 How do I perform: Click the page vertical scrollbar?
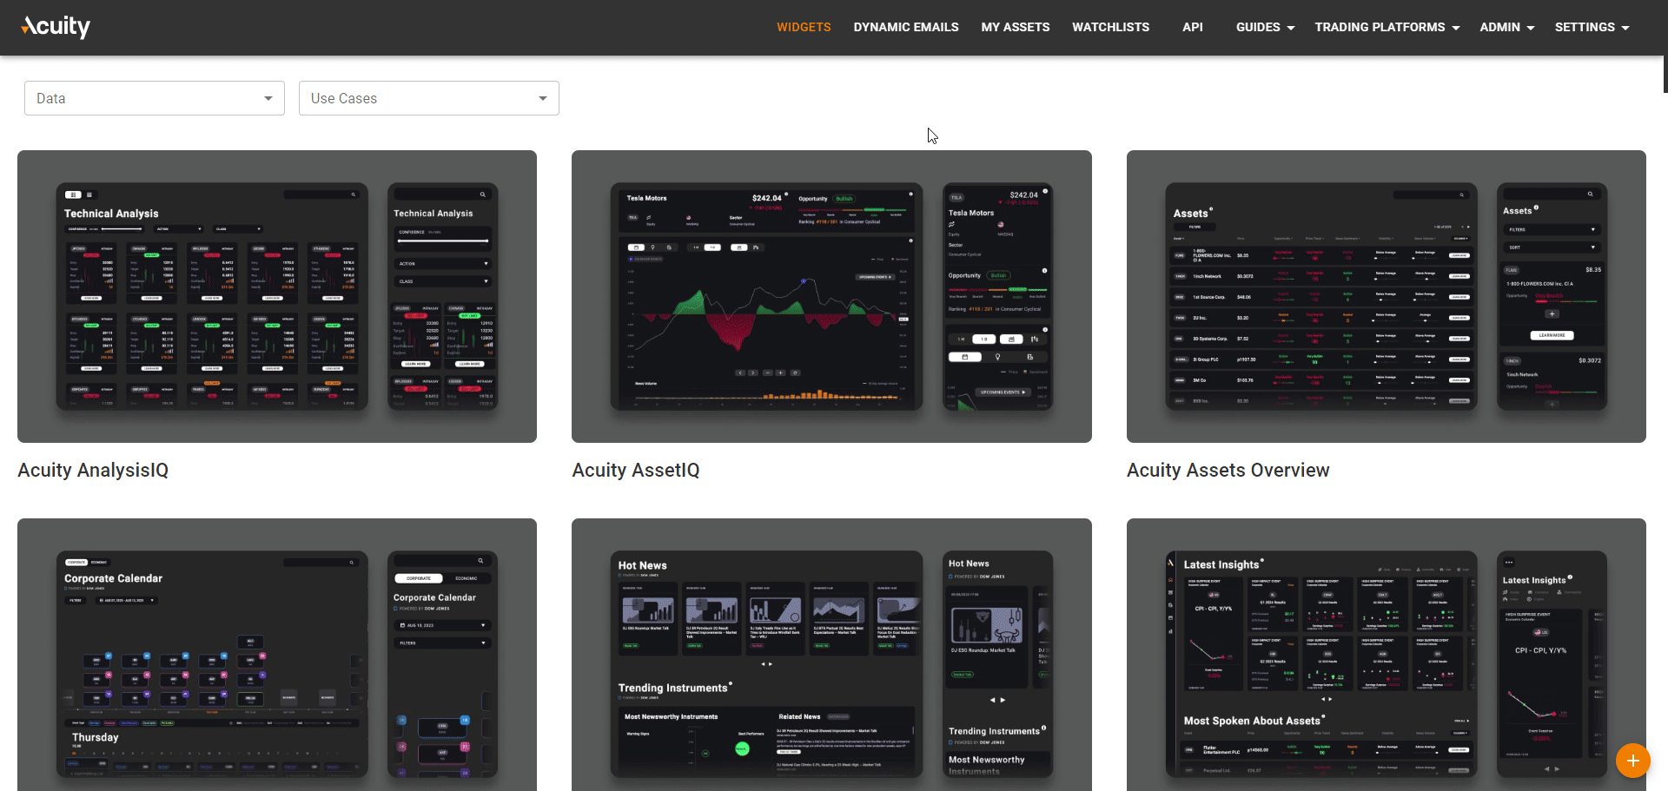click(1665, 74)
